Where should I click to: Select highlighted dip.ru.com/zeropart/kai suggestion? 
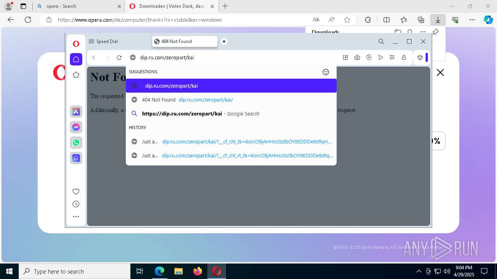(x=231, y=86)
